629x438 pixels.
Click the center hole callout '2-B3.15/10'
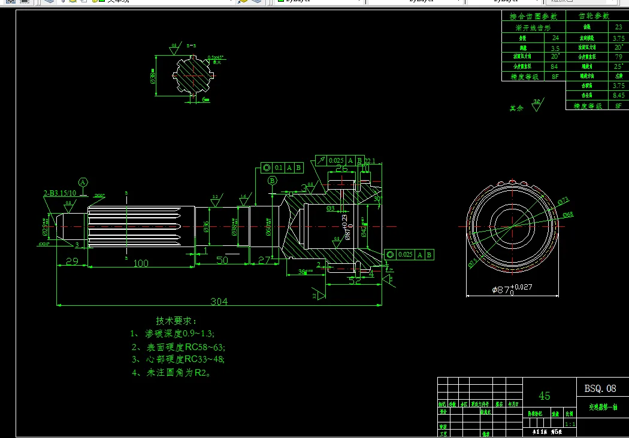pos(60,193)
